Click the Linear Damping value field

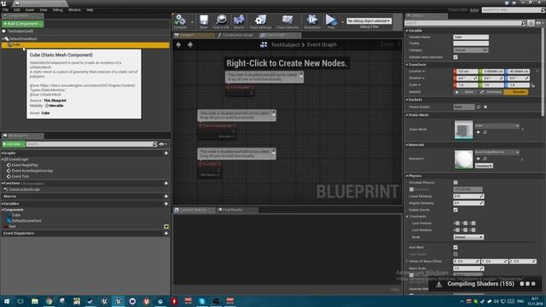468,196
